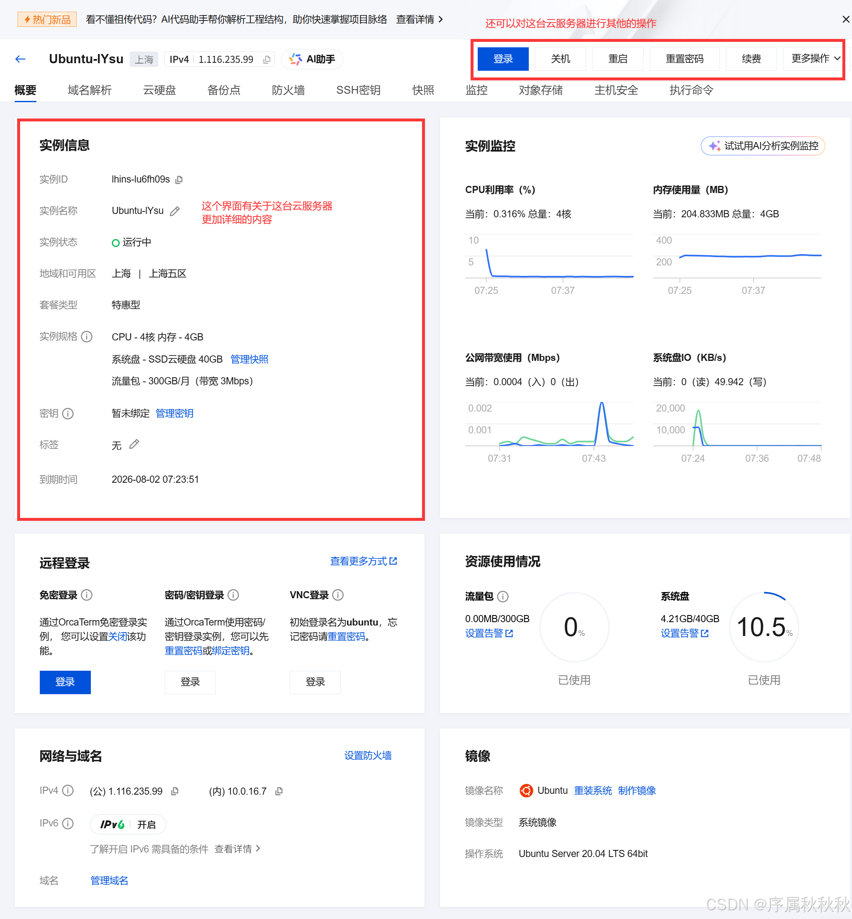Expand the 更多操作 dropdown

tap(815, 59)
